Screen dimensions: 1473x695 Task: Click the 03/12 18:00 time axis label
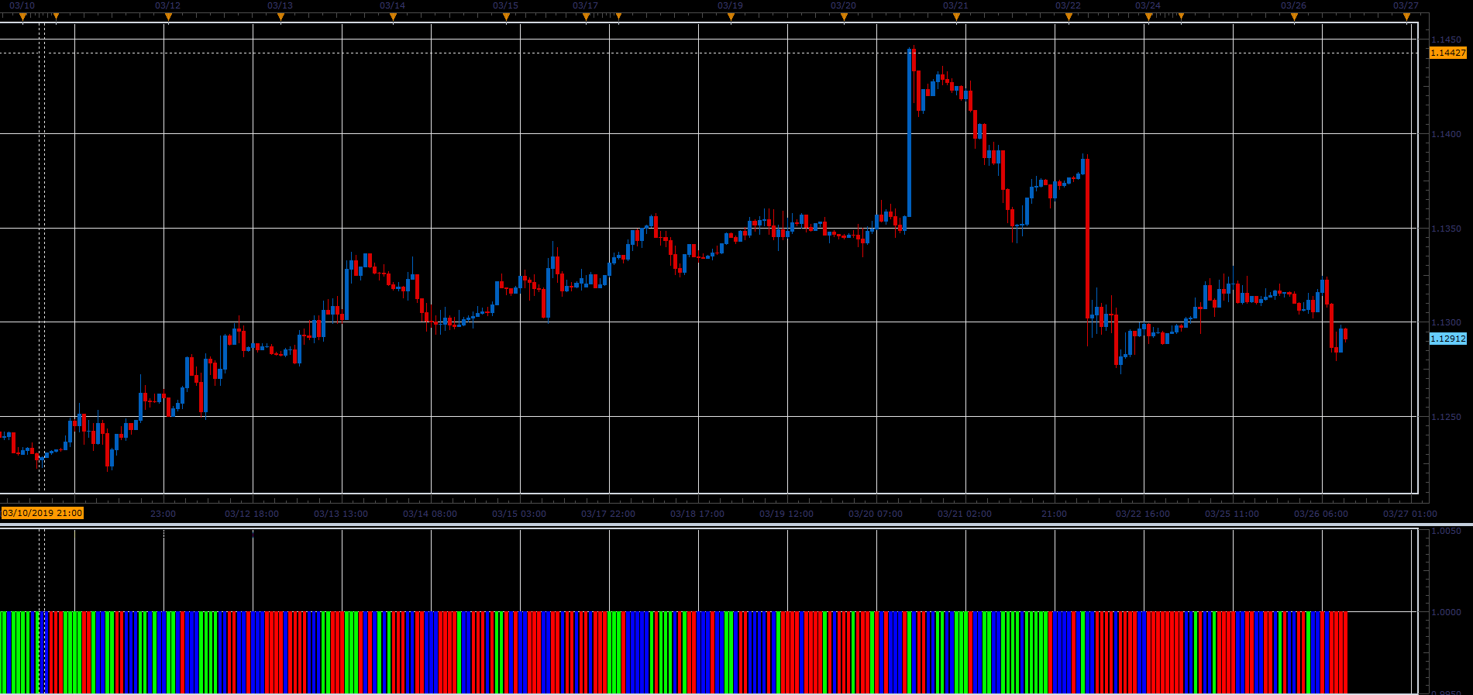point(252,514)
